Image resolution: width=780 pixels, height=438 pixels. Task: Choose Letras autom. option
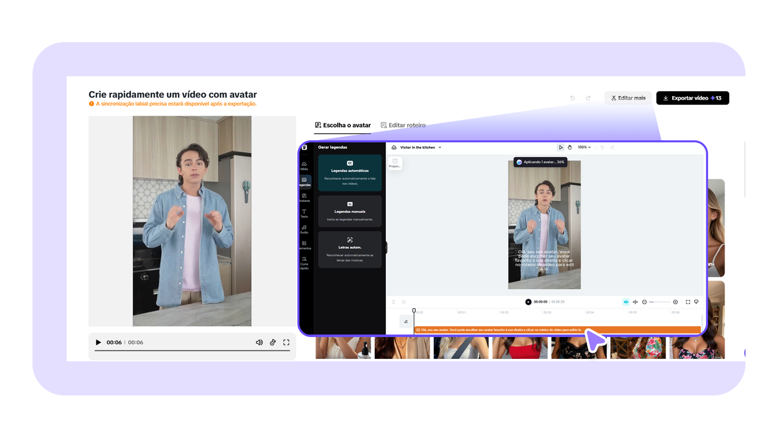350,249
